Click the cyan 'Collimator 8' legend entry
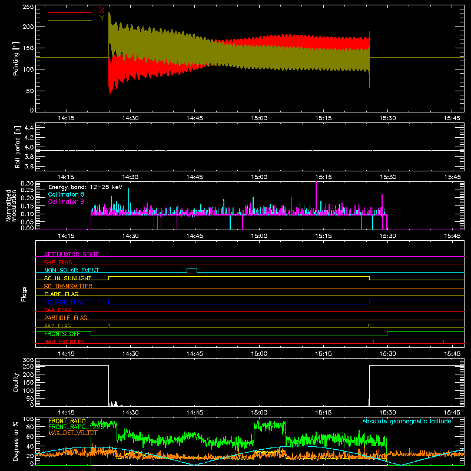Screen dimensions: 471x471 66,194
